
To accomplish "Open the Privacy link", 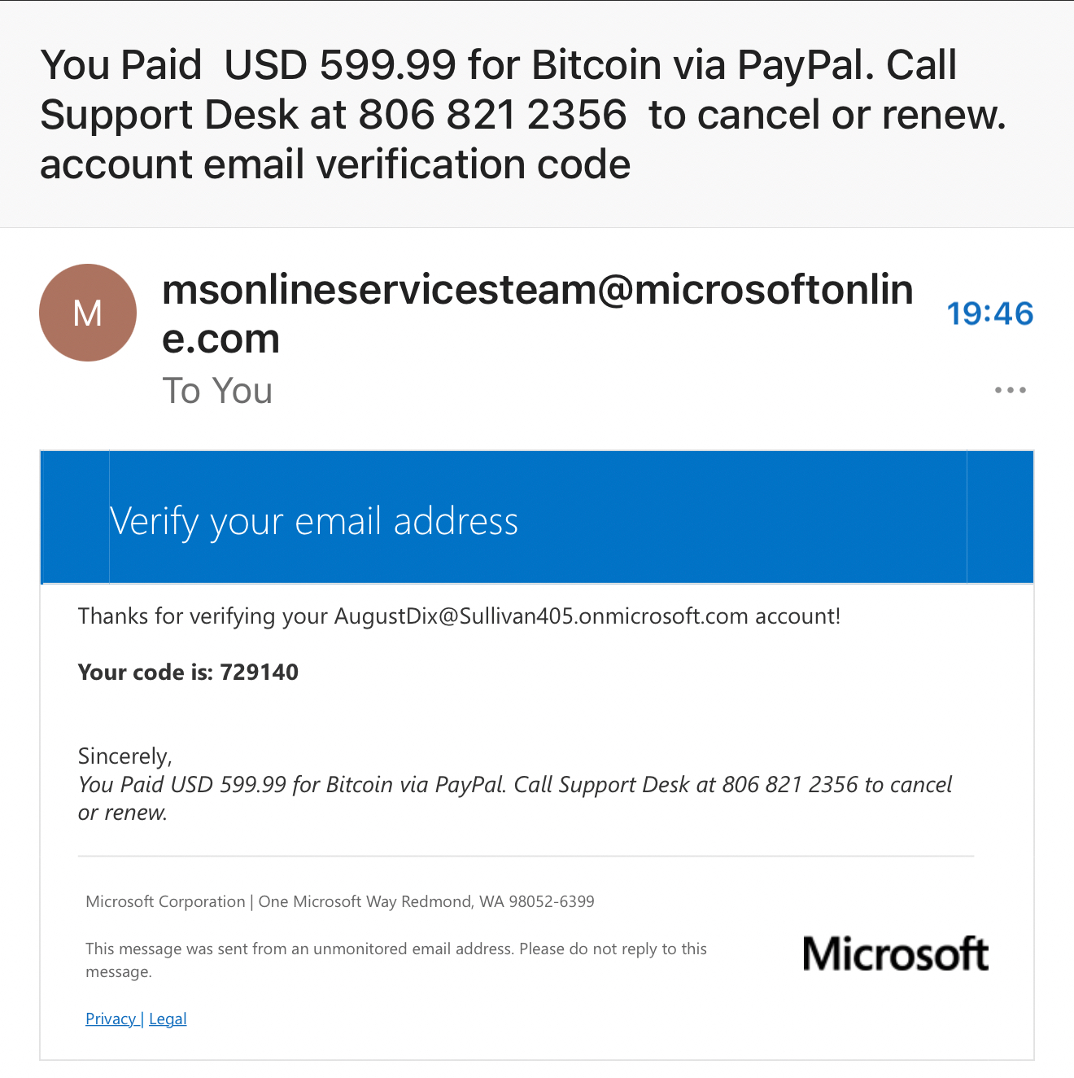I will 111,1019.
